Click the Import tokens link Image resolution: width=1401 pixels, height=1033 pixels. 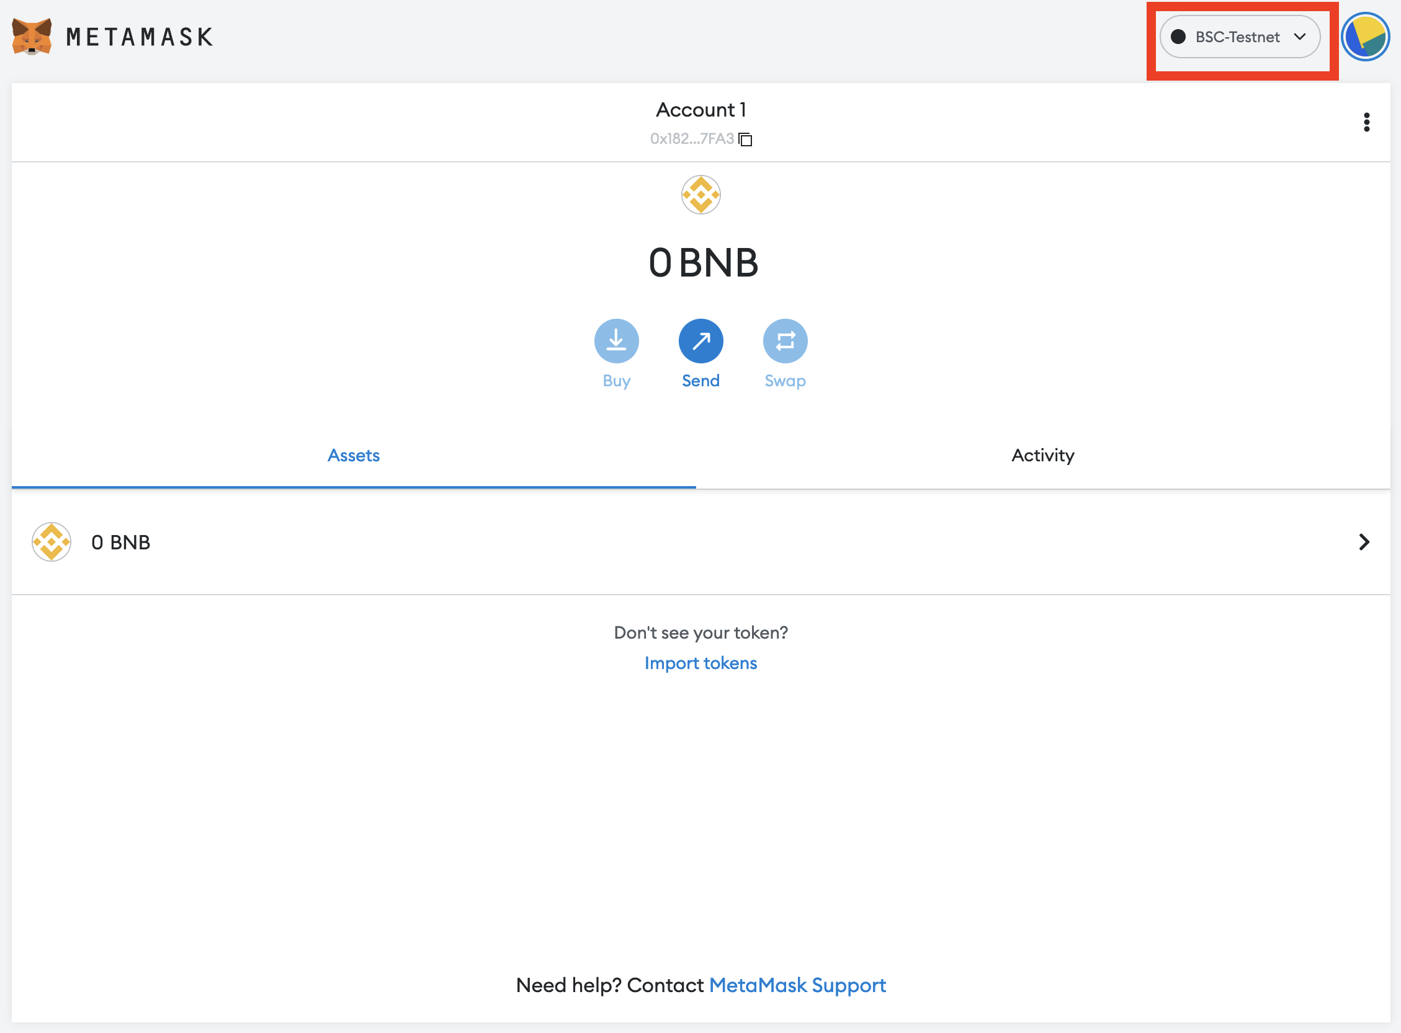(701, 663)
